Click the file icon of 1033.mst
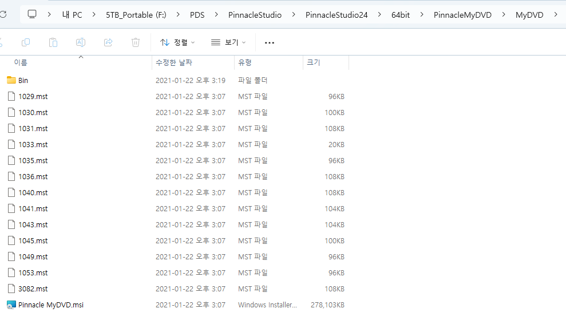The image size is (566, 324). [11, 144]
